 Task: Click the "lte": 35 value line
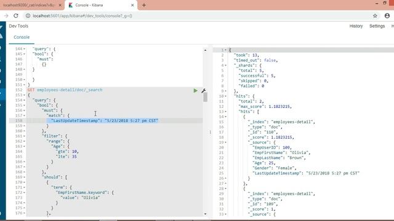pyautogui.click(x=66, y=157)
